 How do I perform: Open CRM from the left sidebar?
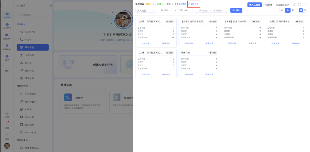pos(7,58)
